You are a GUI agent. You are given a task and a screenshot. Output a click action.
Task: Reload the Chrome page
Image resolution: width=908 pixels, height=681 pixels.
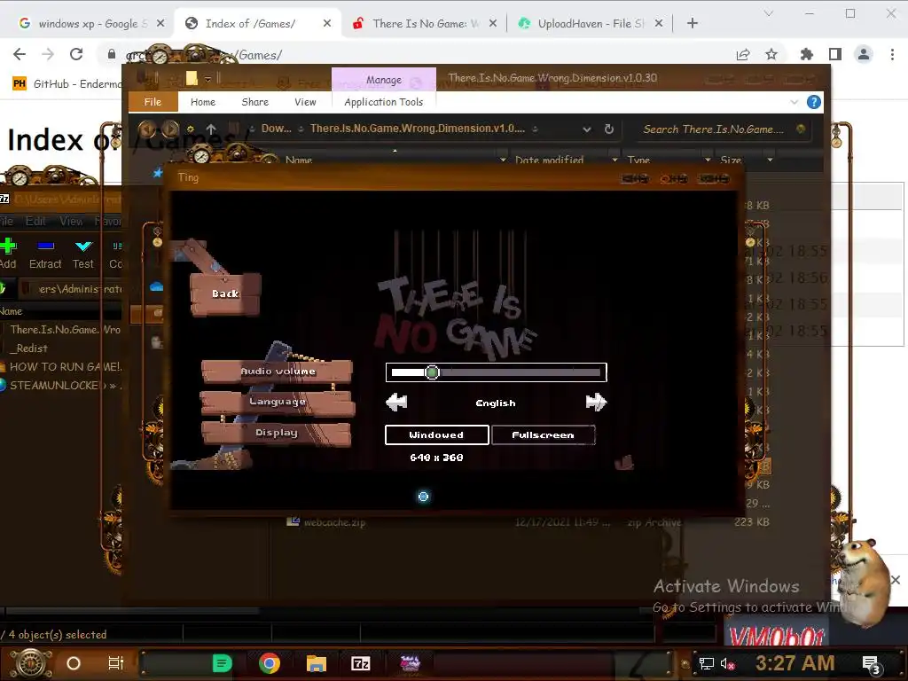point(76,54)
